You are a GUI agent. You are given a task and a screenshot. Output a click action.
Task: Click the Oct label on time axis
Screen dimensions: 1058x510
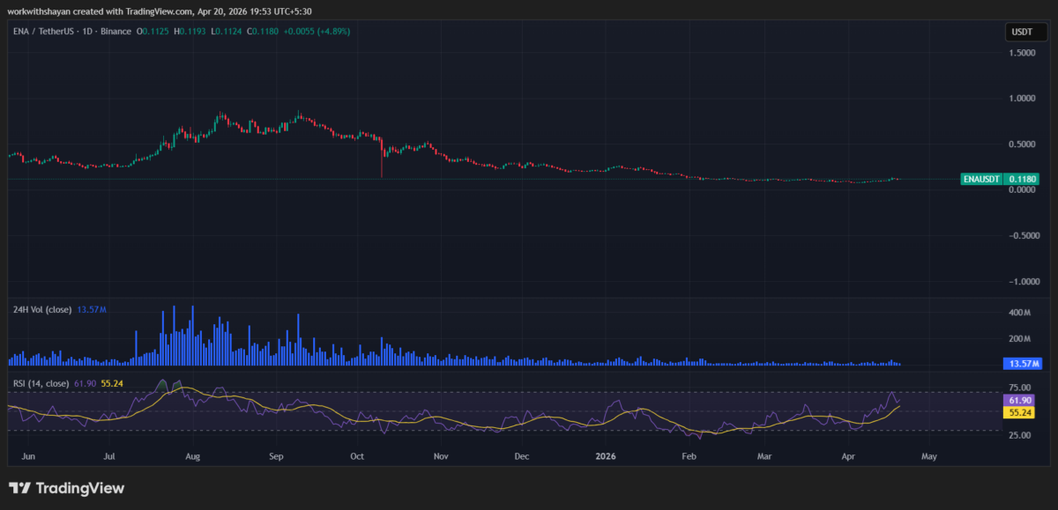(357, 457)
